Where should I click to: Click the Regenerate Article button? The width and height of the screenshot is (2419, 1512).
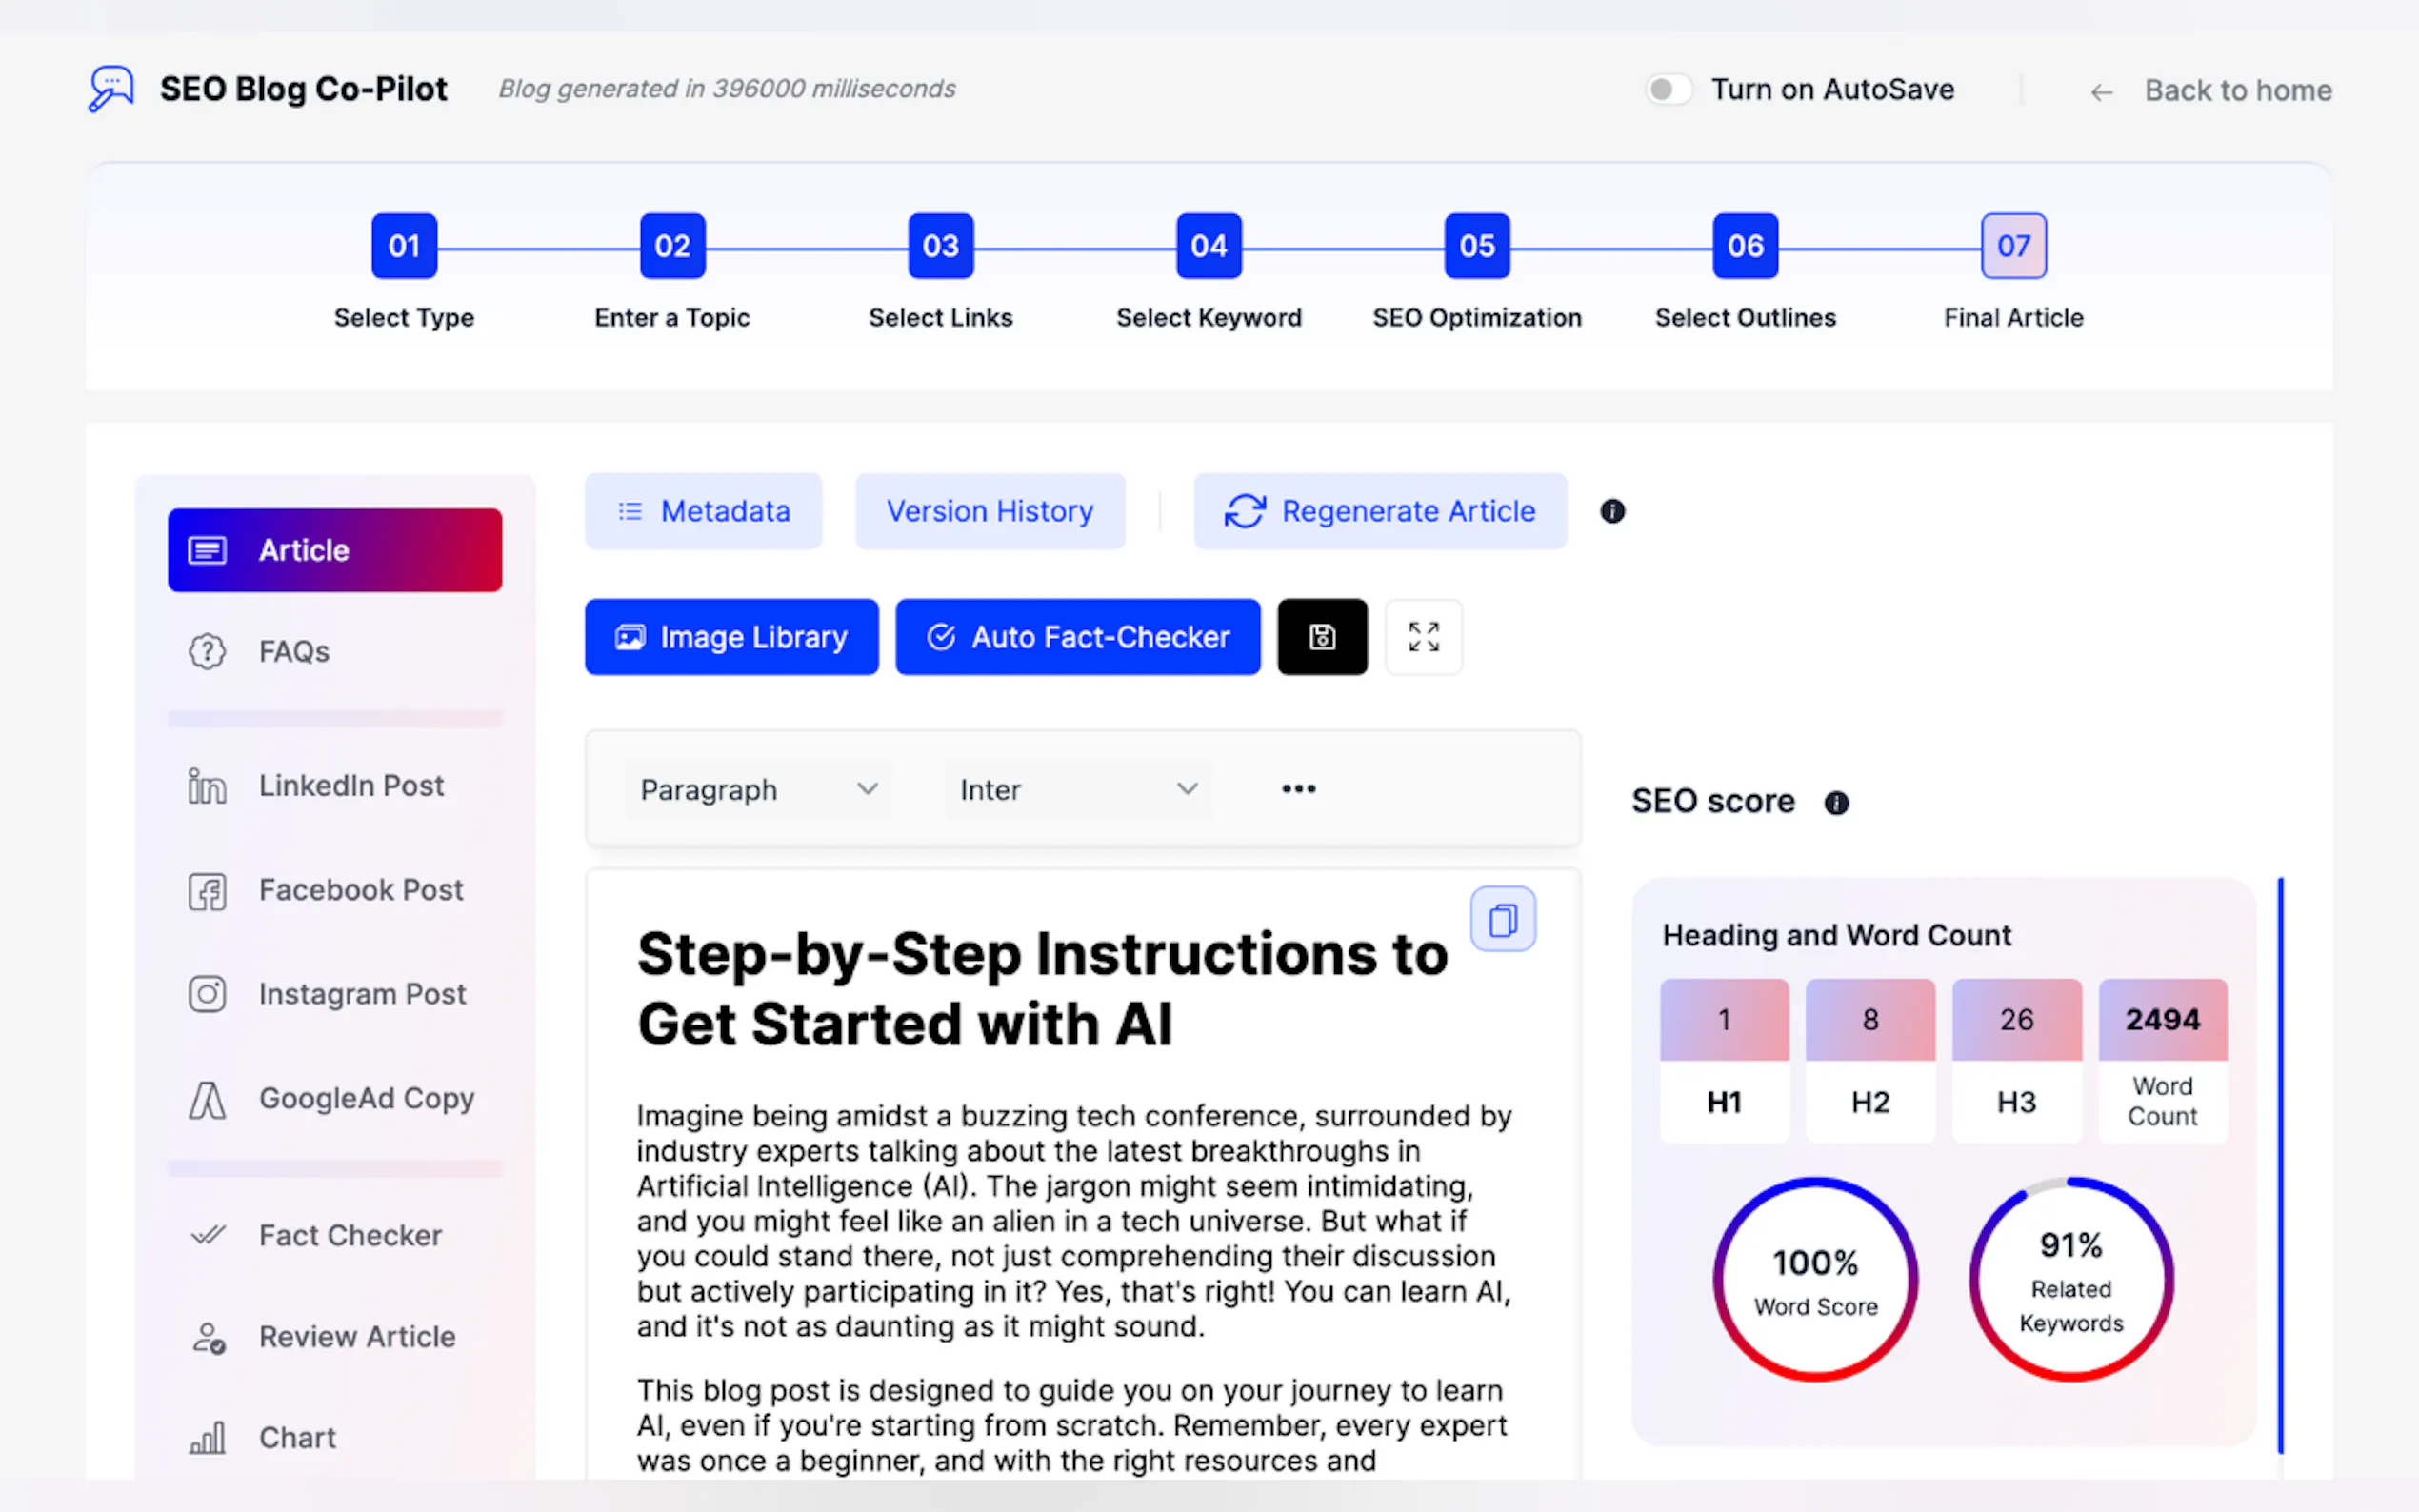click(x=1379, y=512)
